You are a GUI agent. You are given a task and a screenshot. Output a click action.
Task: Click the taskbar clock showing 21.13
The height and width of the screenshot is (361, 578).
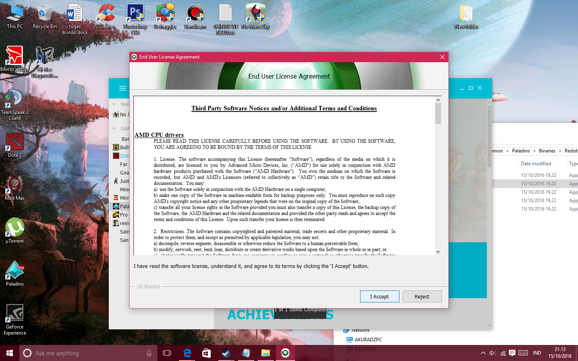pos(560,353)
